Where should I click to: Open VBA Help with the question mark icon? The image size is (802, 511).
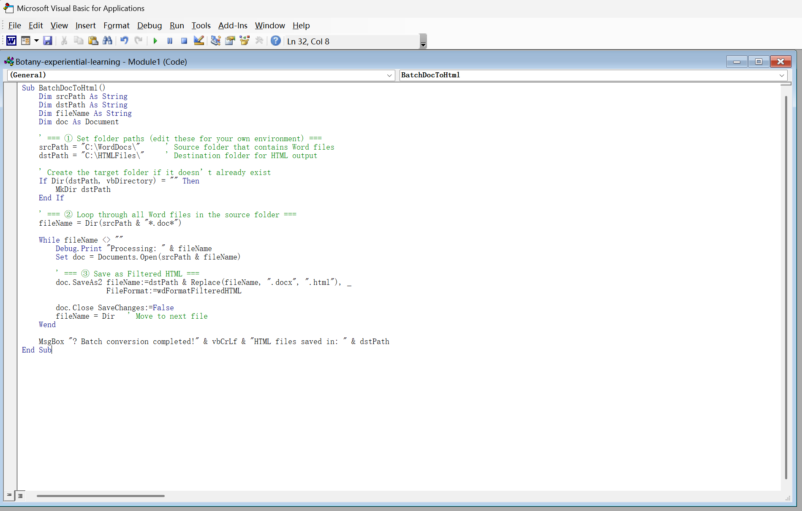coord(276,41)
